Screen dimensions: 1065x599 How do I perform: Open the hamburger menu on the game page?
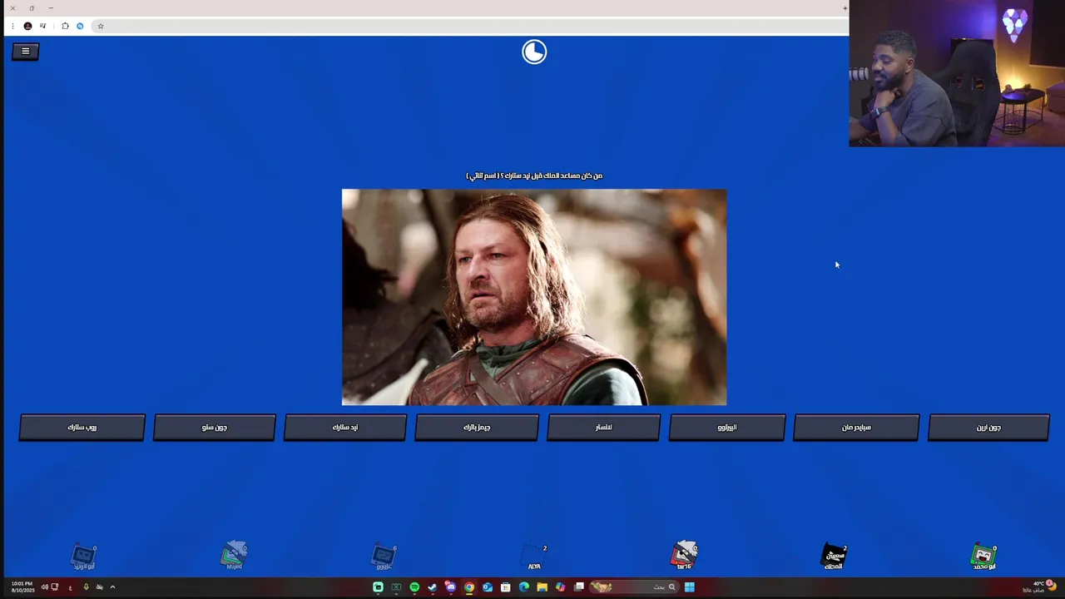[25, 52]
